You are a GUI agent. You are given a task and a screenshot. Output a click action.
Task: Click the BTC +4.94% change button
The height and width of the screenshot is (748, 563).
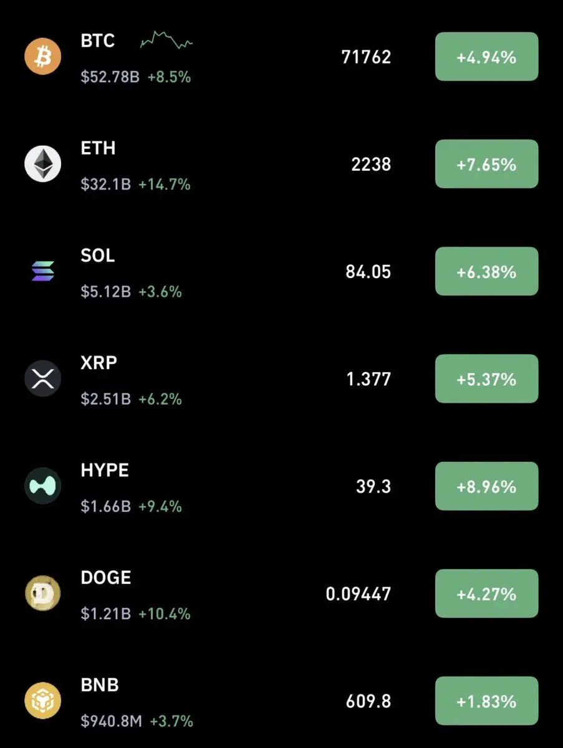[486, 57]
